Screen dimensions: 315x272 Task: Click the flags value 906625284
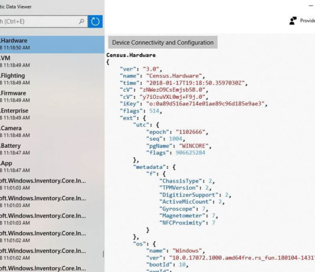coord(191,152)
